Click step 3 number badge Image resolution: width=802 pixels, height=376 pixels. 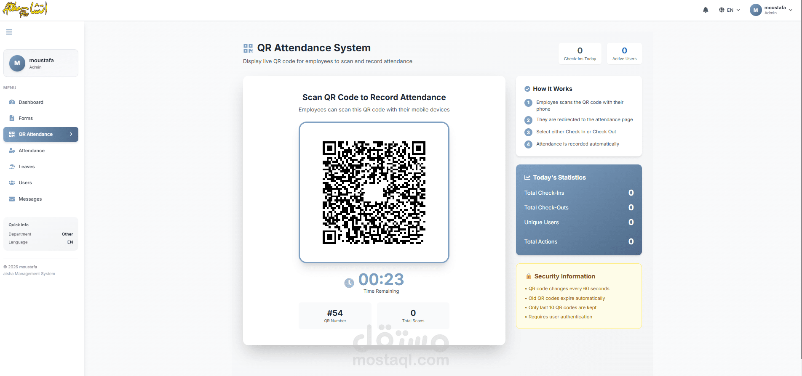tap(528, 132)
